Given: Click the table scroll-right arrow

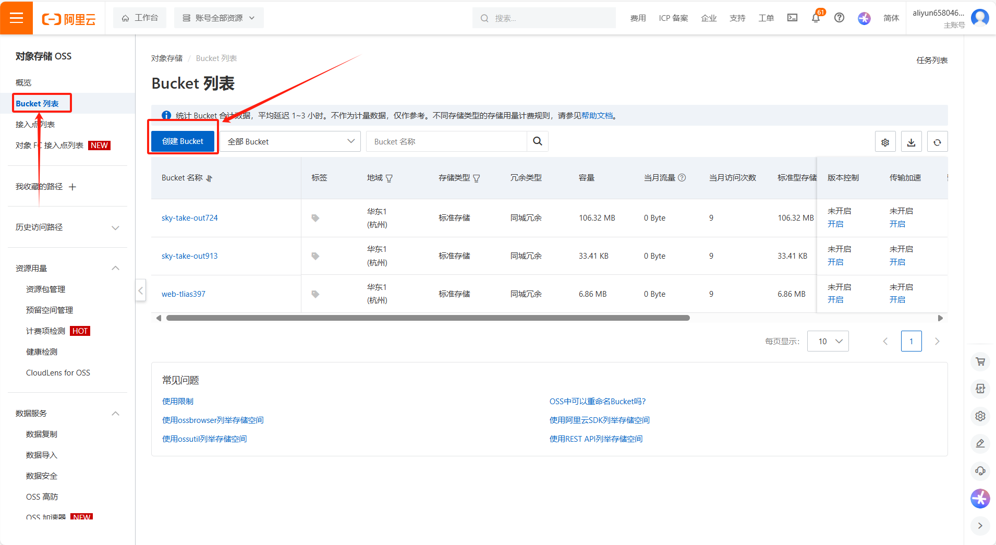Looking at the screenshot, I should 940,318.
